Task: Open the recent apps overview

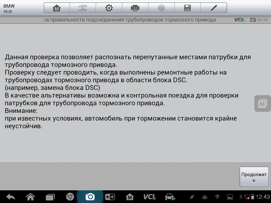Action: click(50, 197)
